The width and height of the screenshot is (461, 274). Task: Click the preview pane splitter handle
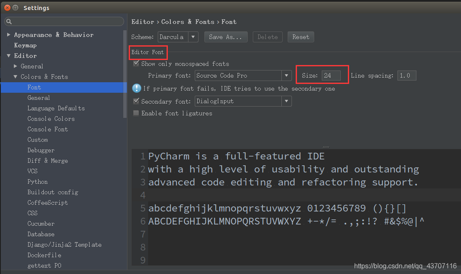pos(326,147)
